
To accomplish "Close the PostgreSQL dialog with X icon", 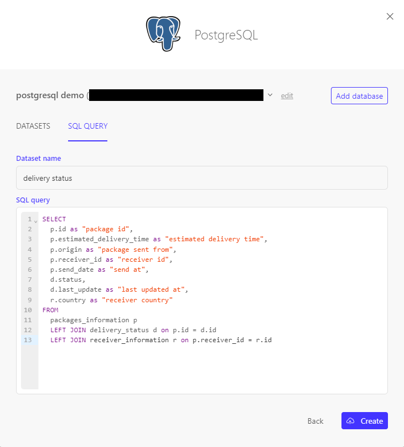I will 390,17.
